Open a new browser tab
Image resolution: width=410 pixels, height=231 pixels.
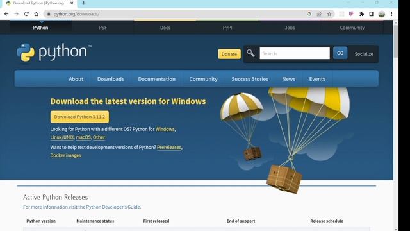point(84,3)
